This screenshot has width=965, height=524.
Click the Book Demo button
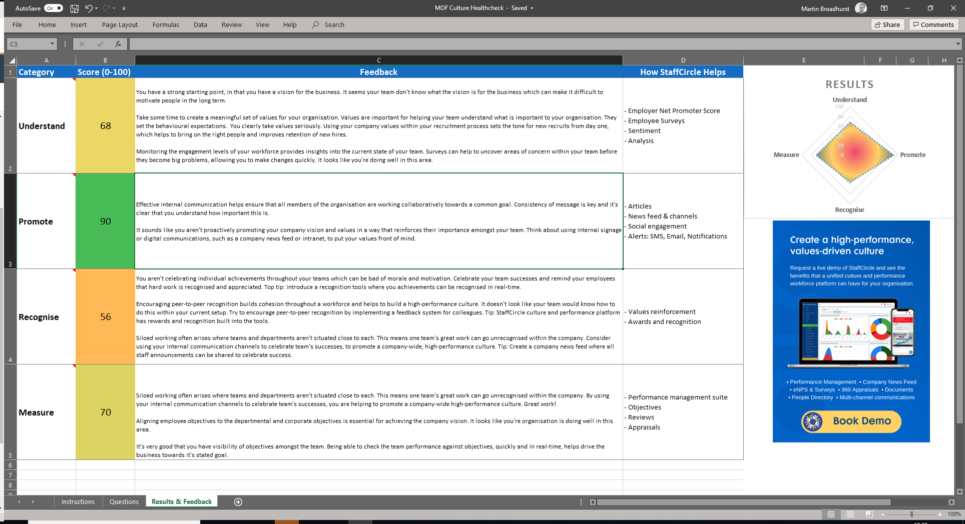851,421
